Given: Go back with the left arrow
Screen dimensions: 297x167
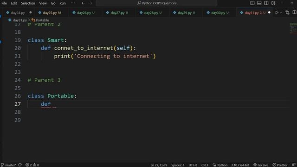Looking at the screenshot, I should tap(83, 3).
